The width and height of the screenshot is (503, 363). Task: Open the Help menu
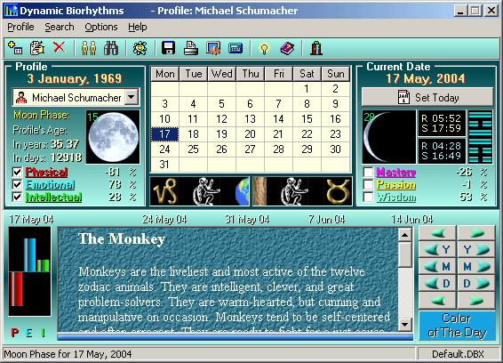(x=137, y=27)
